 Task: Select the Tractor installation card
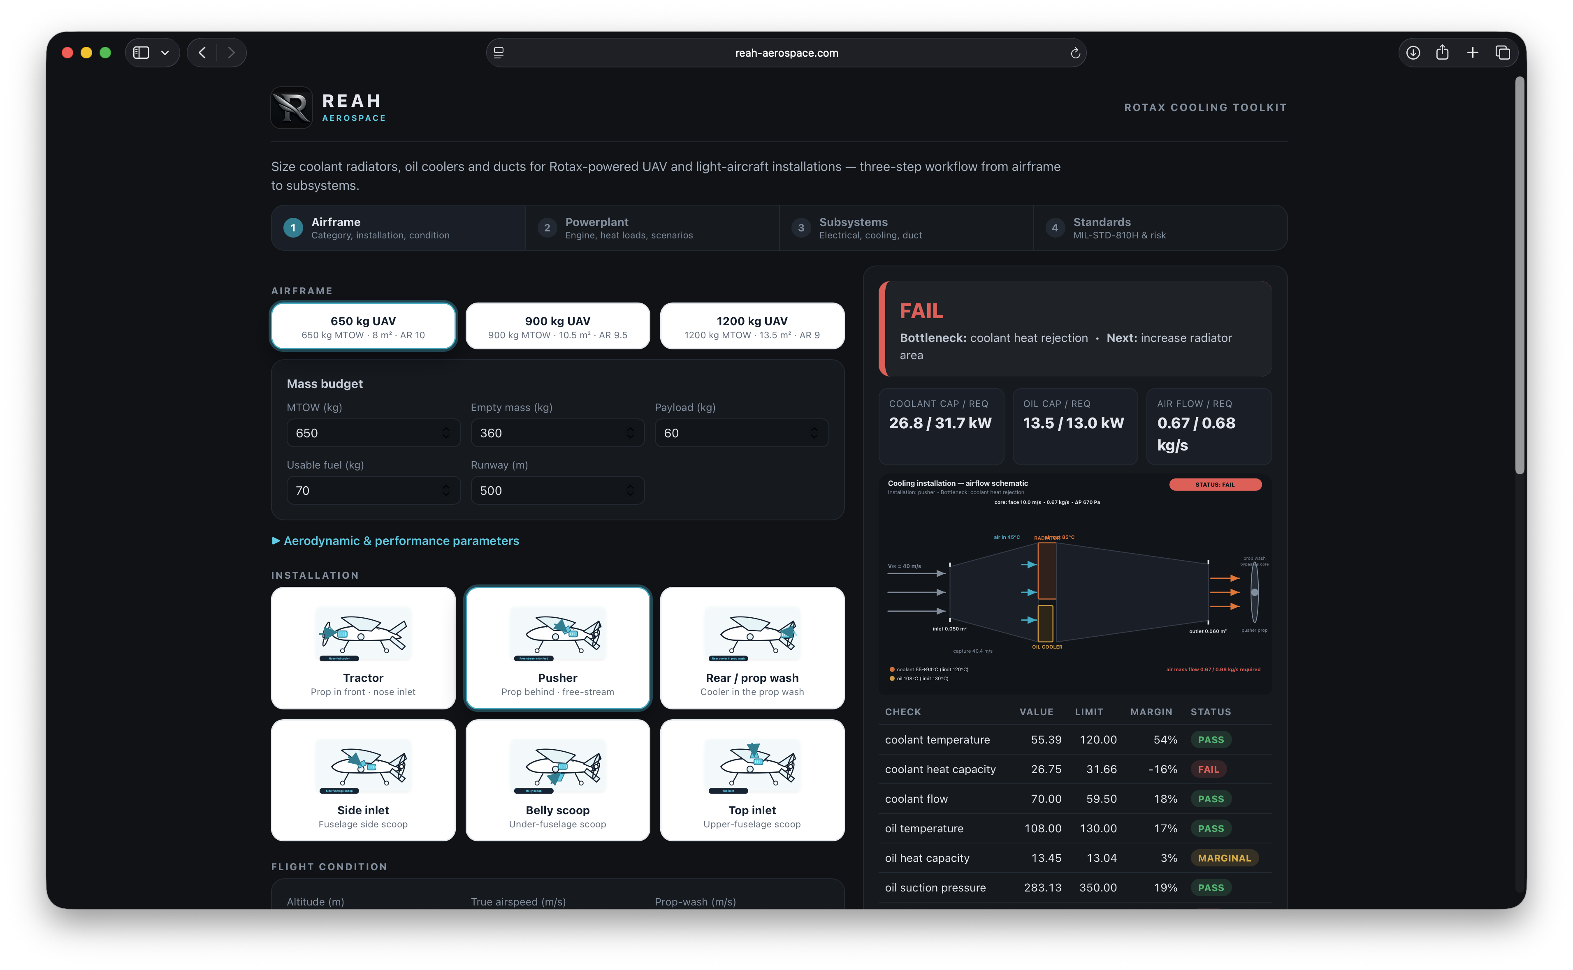[x=363, y=648]
